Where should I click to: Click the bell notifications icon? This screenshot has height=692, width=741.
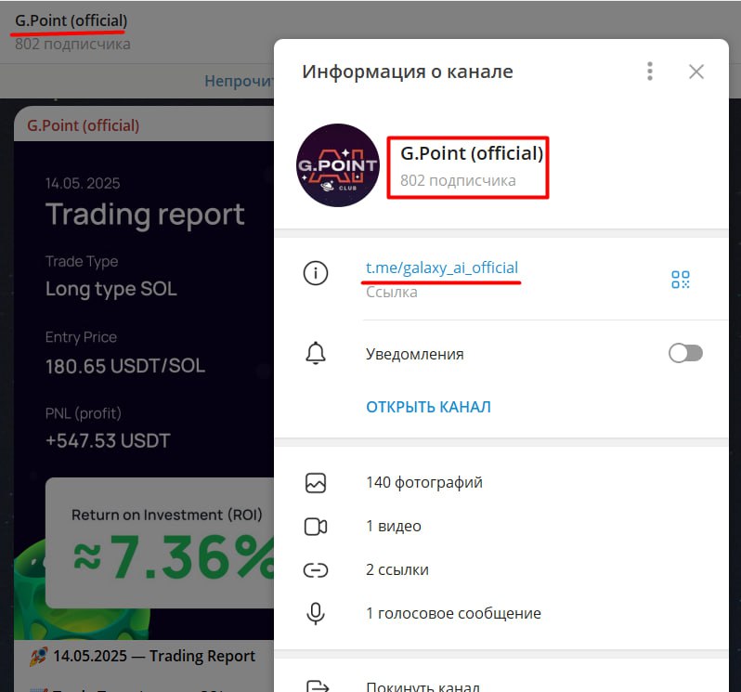(316, 353)
